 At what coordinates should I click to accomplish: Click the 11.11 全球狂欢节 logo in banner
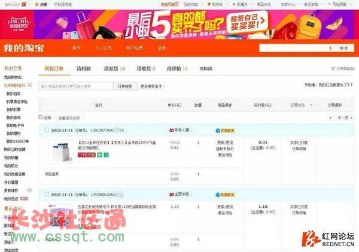19,24
